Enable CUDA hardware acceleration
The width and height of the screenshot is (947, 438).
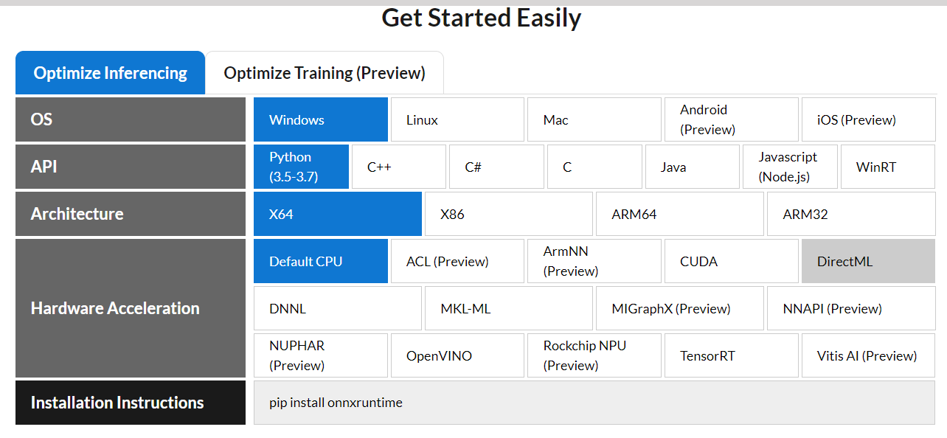(x=731, y=260)
